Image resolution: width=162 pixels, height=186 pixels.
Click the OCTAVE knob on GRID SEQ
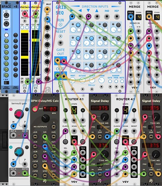82,80
